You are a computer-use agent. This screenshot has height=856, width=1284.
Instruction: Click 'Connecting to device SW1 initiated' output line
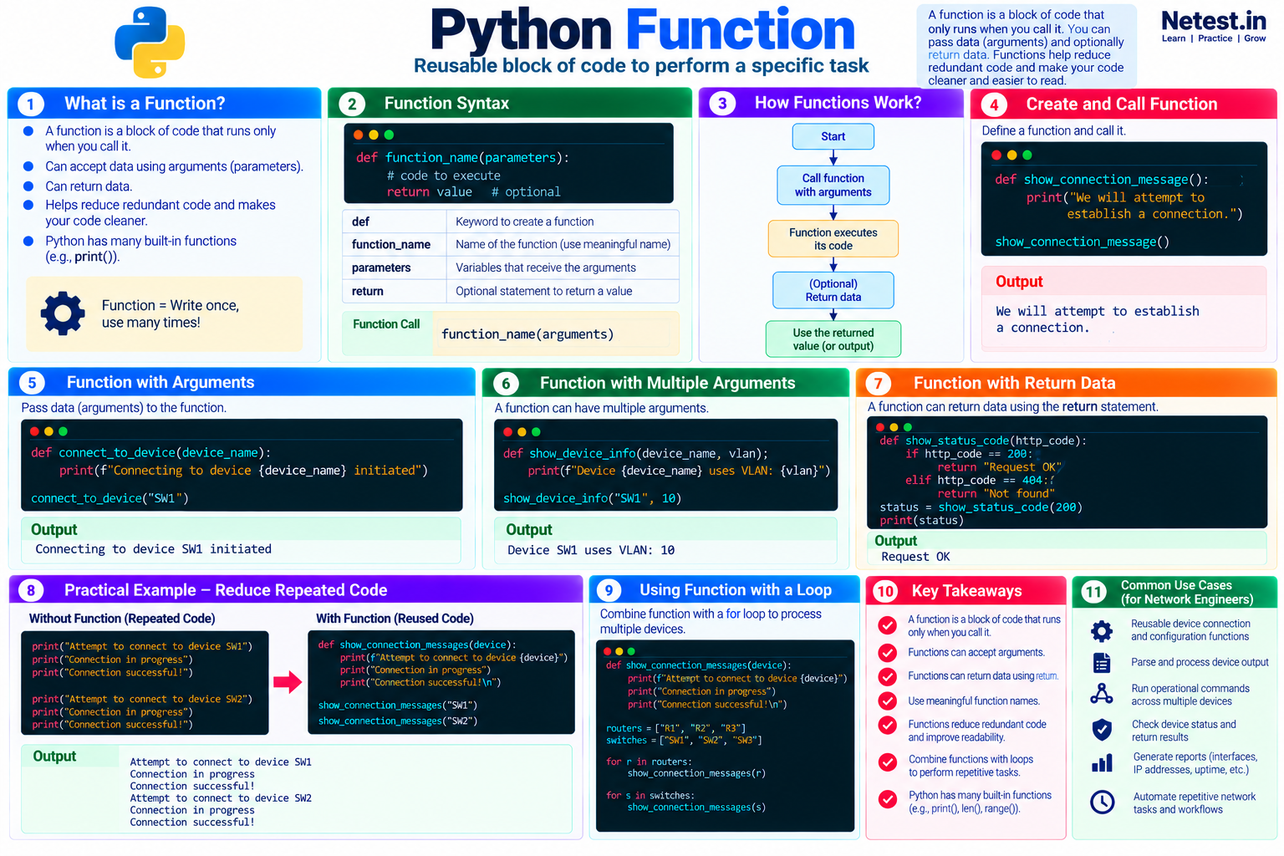click(x=154, y=549)
